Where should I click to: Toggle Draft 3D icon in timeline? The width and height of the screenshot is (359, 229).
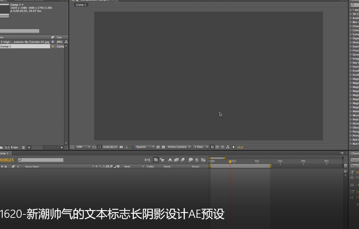coord(162,160)
